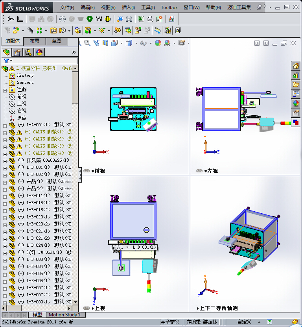Open the Hide/Show Items dropdown arrow
This screenshot has height=327, width=302.
(x=151, y=43)
